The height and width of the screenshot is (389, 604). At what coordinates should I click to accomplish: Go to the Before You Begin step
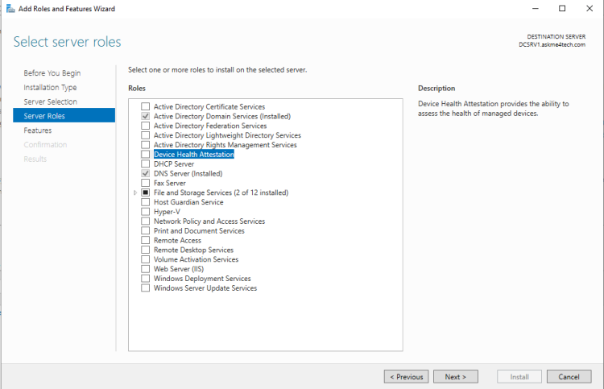pos(52,73)
